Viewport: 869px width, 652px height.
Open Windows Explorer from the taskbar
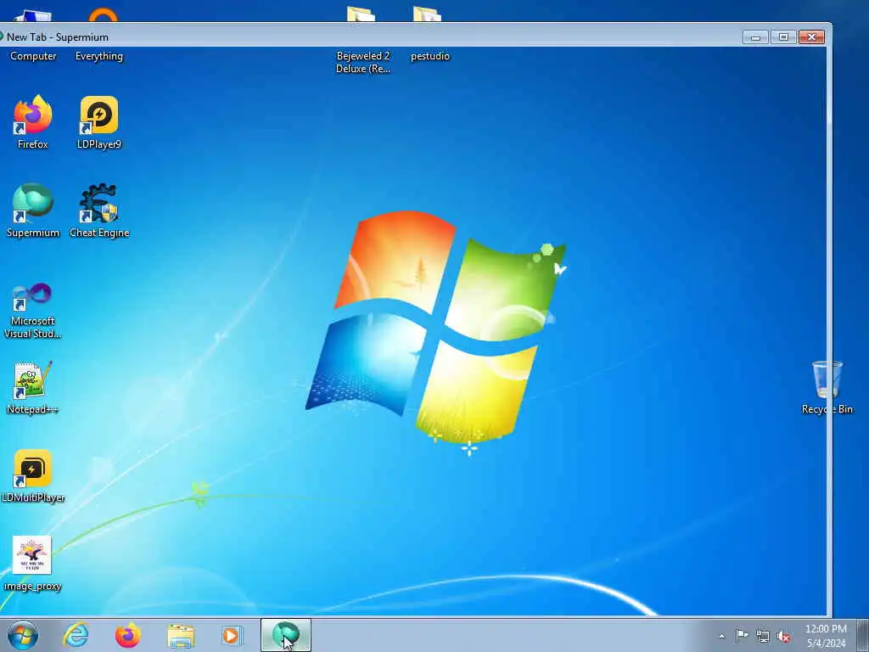(181, 635)
